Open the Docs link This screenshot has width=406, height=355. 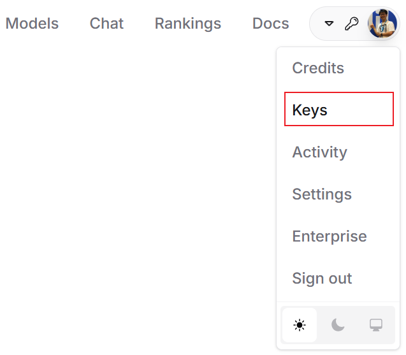[x=271, y=24]
